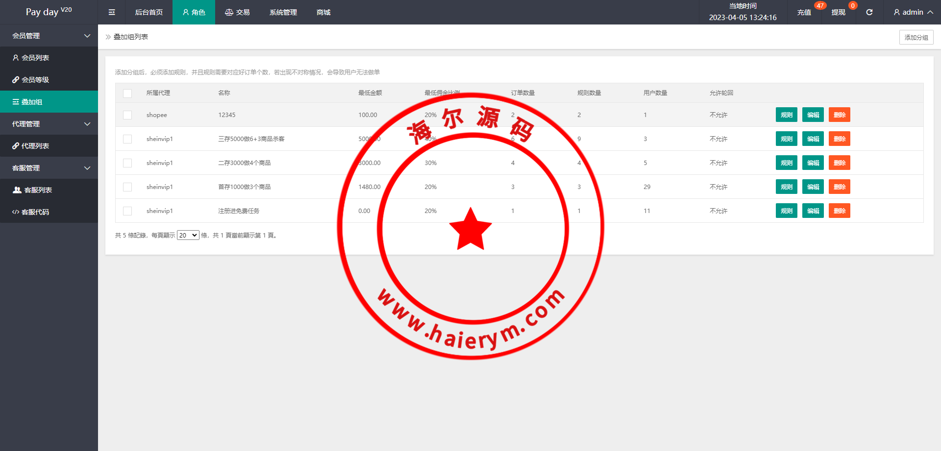Viewport: 941px width, 451px height.
Task: Click 删除 button for shopee row
Action: pyautogui.click(x=840, y=115)
